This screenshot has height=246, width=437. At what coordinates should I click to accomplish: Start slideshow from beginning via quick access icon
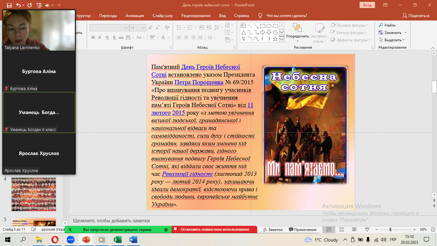coord(39,5)
